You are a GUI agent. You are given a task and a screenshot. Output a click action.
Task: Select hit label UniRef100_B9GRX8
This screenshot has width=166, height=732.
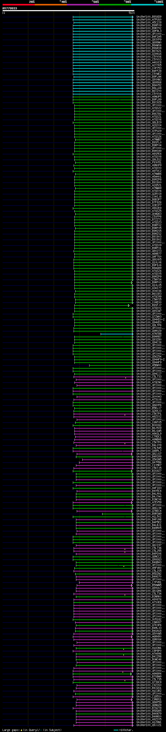coord(149,48)
